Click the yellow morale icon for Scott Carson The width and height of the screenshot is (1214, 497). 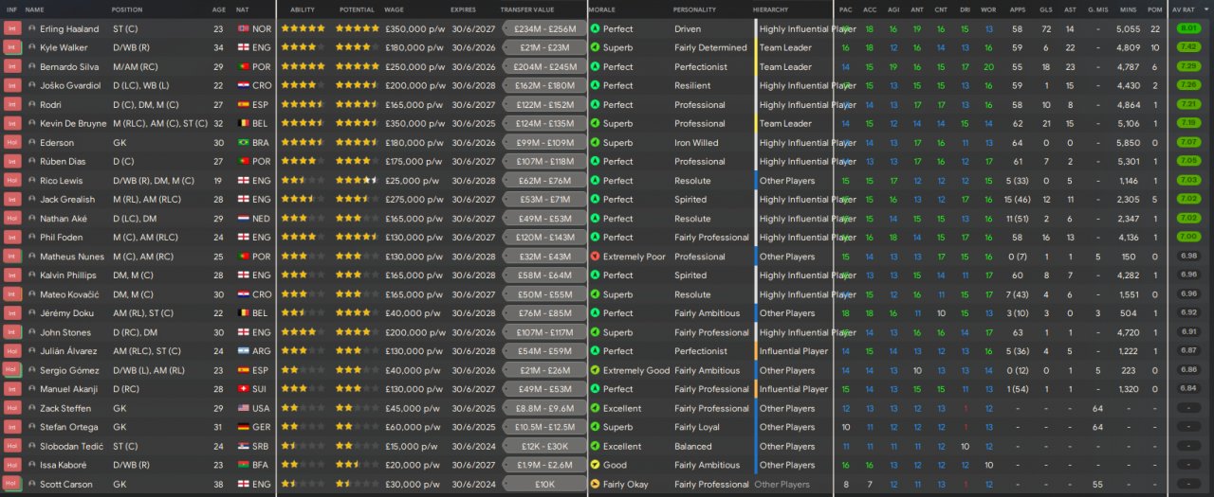595,484
